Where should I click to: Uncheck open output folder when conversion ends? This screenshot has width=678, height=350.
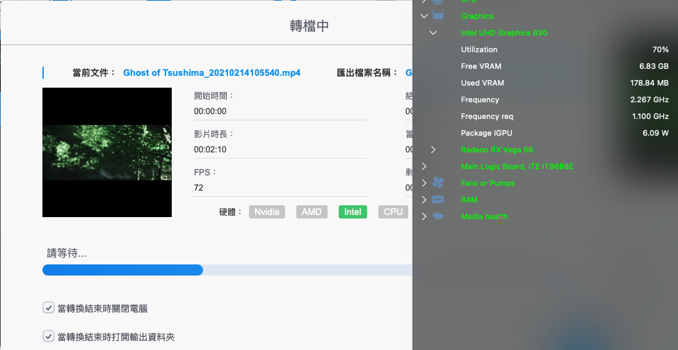pos(48,336)
